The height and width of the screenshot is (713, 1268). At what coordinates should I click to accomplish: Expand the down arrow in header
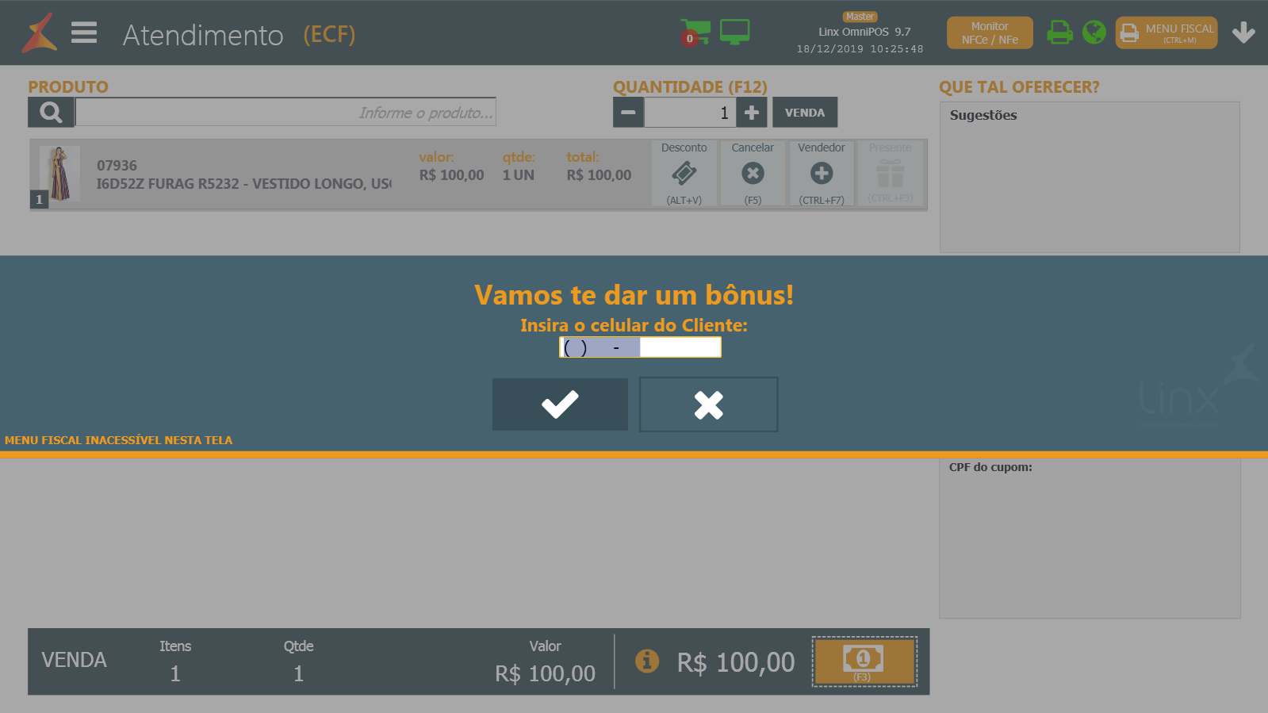1243,33
